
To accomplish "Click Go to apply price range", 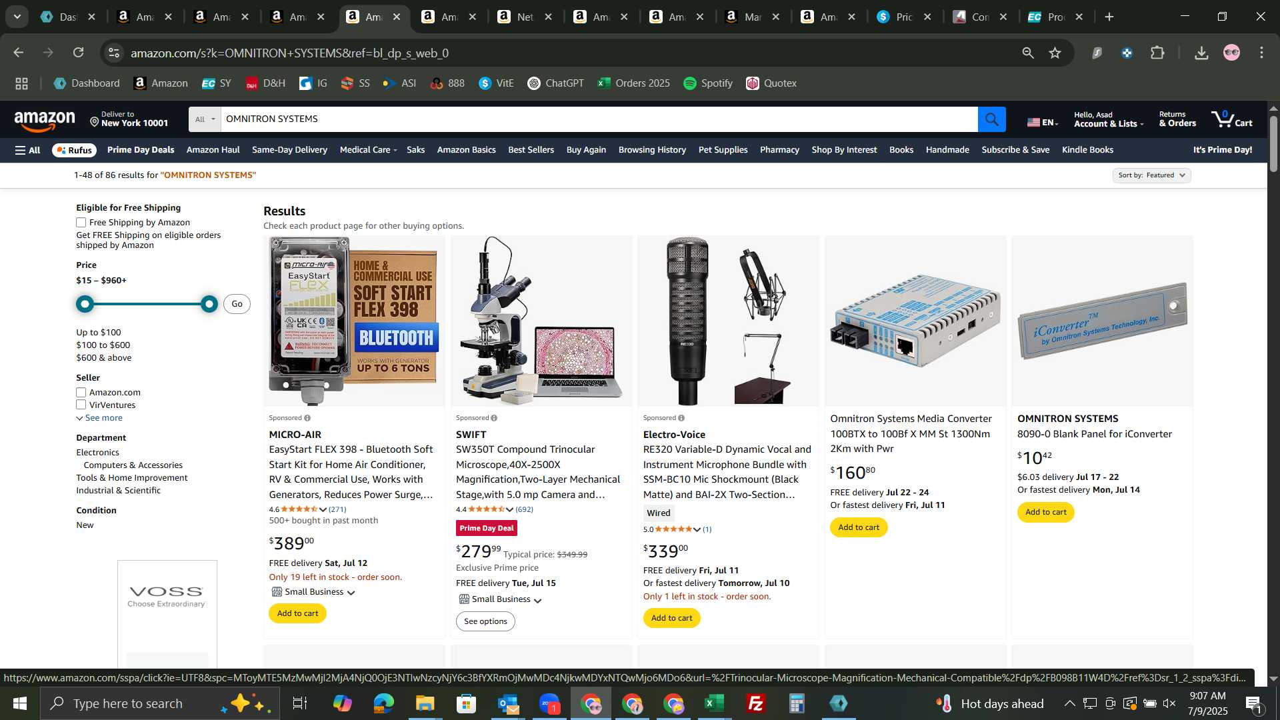I will (x=237, y=304).
